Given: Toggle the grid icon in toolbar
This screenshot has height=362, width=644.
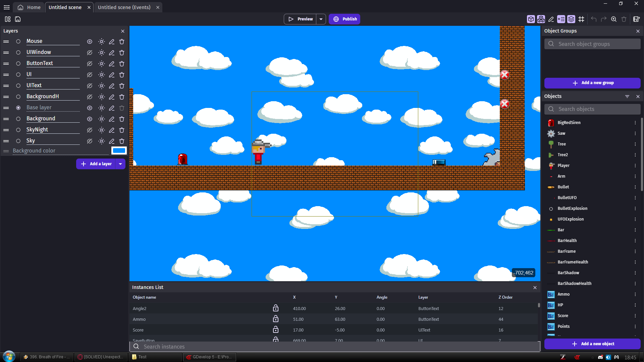Looking at the screenshot, I should [581, 19].
